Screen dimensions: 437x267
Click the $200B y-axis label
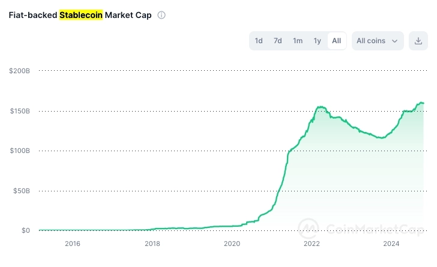pos(20,71)
